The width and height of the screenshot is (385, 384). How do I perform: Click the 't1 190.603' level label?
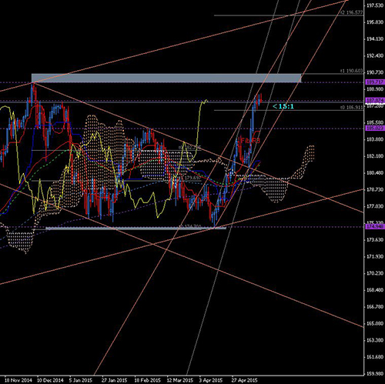click(x=352, y=71)
